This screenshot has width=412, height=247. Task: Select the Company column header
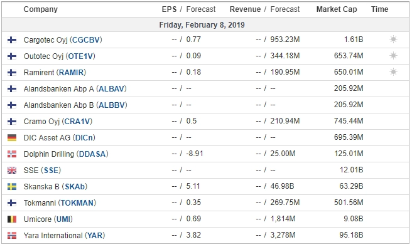pos(40,9)
